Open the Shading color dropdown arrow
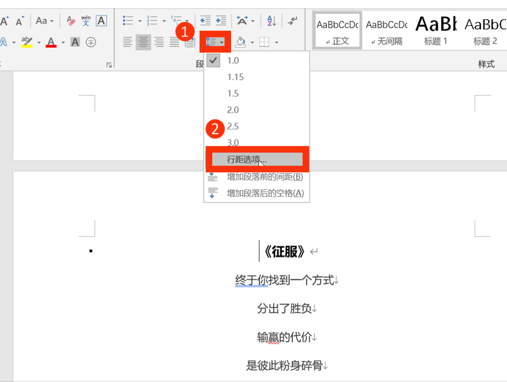 [252, 42]
